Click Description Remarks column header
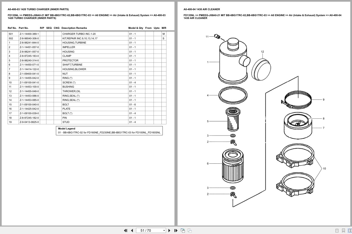This screenshot has height=234, width=352. [74, 28]
